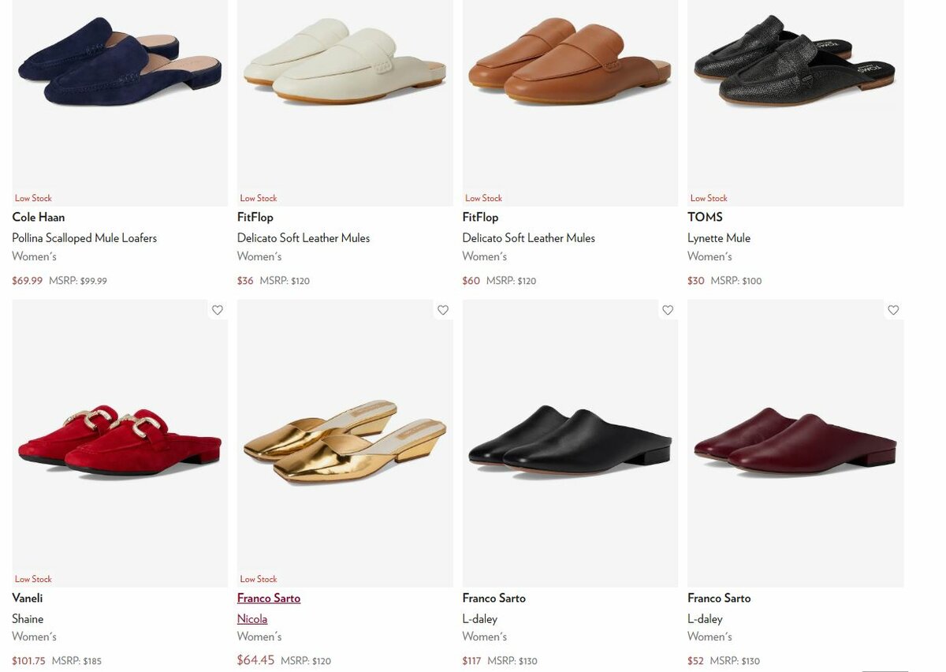946x672 pixels.
Task: Open the Vaneli Shaine product name
Action: (x=28, y=619)
